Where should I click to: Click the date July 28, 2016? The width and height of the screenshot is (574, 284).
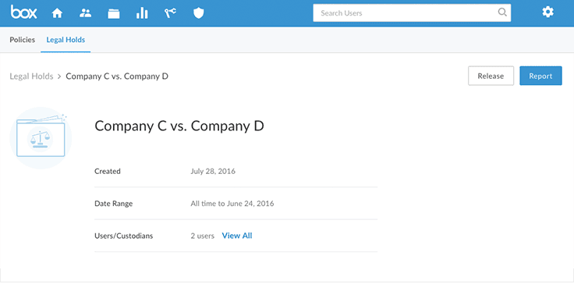click(x=213, y=171)
